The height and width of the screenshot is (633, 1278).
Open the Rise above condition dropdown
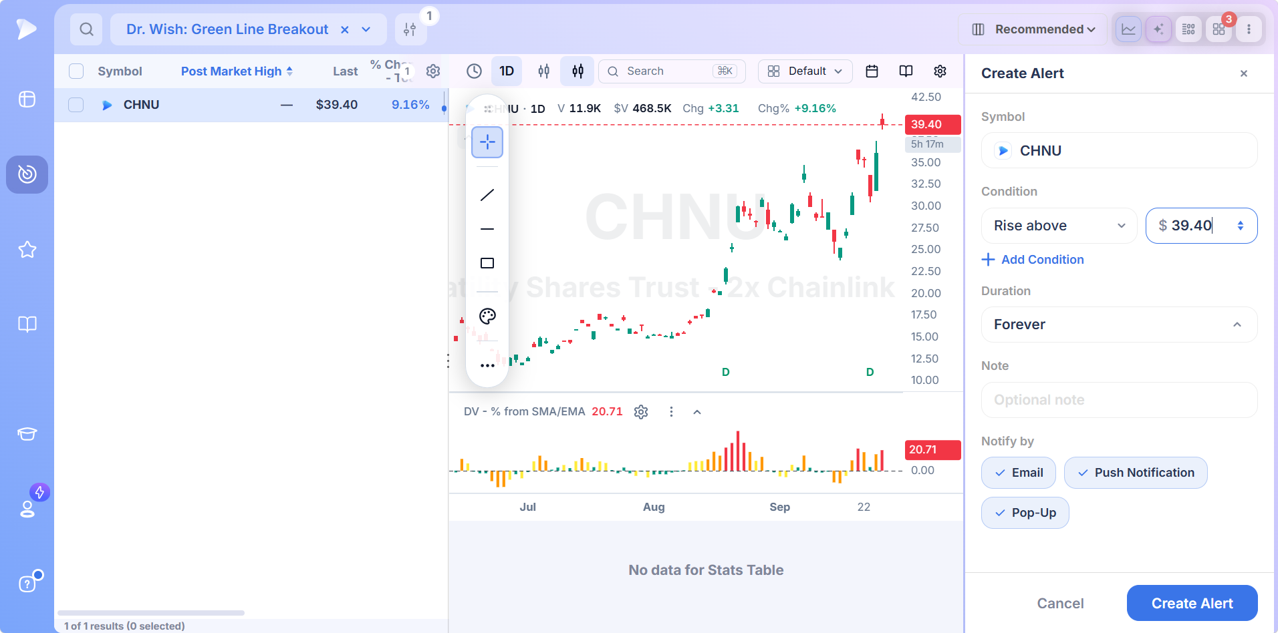tap(1059, 226)
